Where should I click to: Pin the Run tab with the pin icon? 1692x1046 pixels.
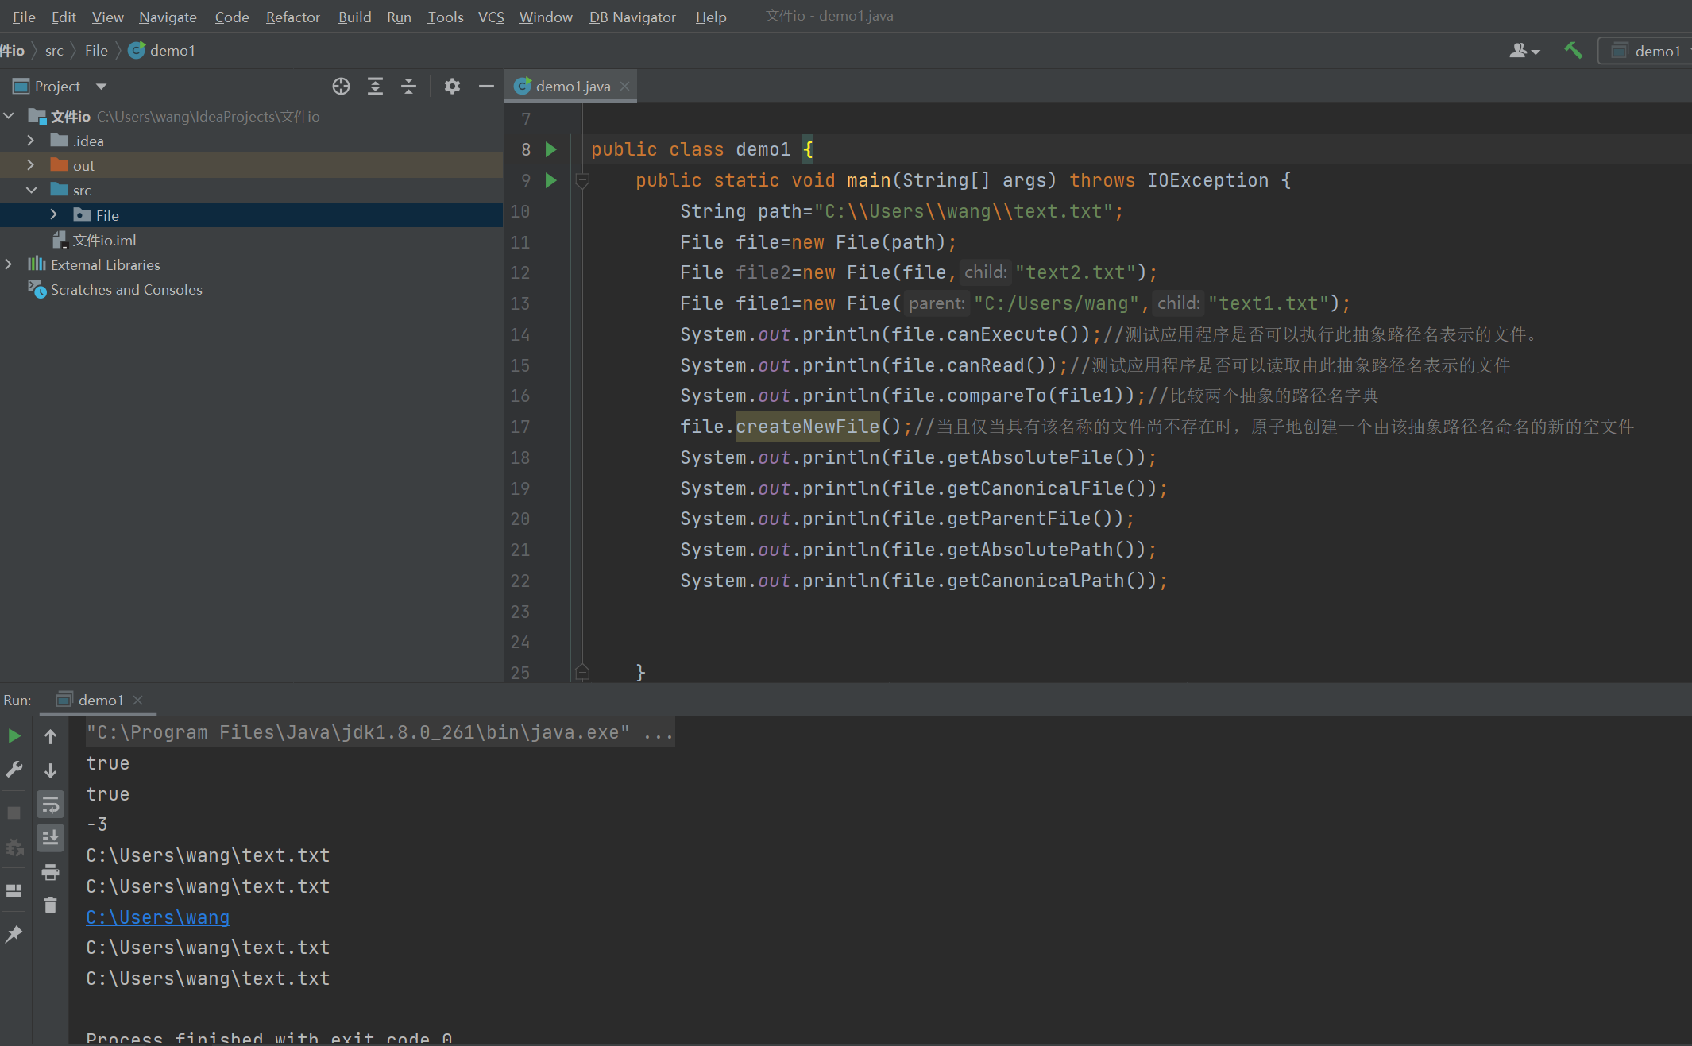point(14,935)
